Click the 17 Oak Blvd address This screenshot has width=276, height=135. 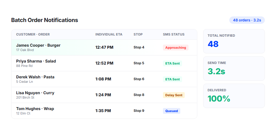click(25, 50)
